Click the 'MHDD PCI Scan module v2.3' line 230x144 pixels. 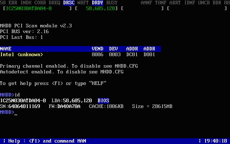click(36, 26)
